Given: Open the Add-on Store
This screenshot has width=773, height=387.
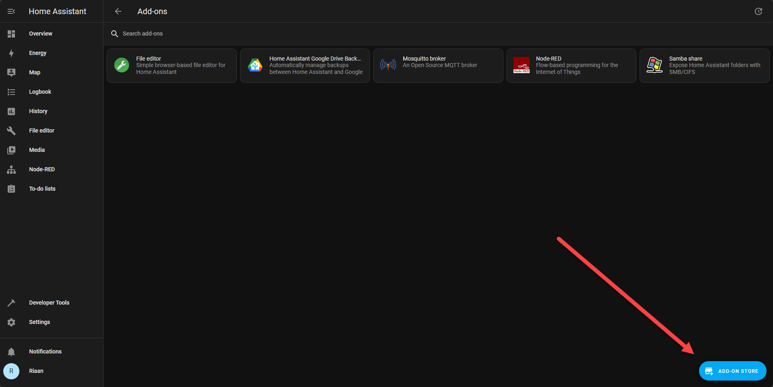Looking at the screenshot, I should point(732,371).
